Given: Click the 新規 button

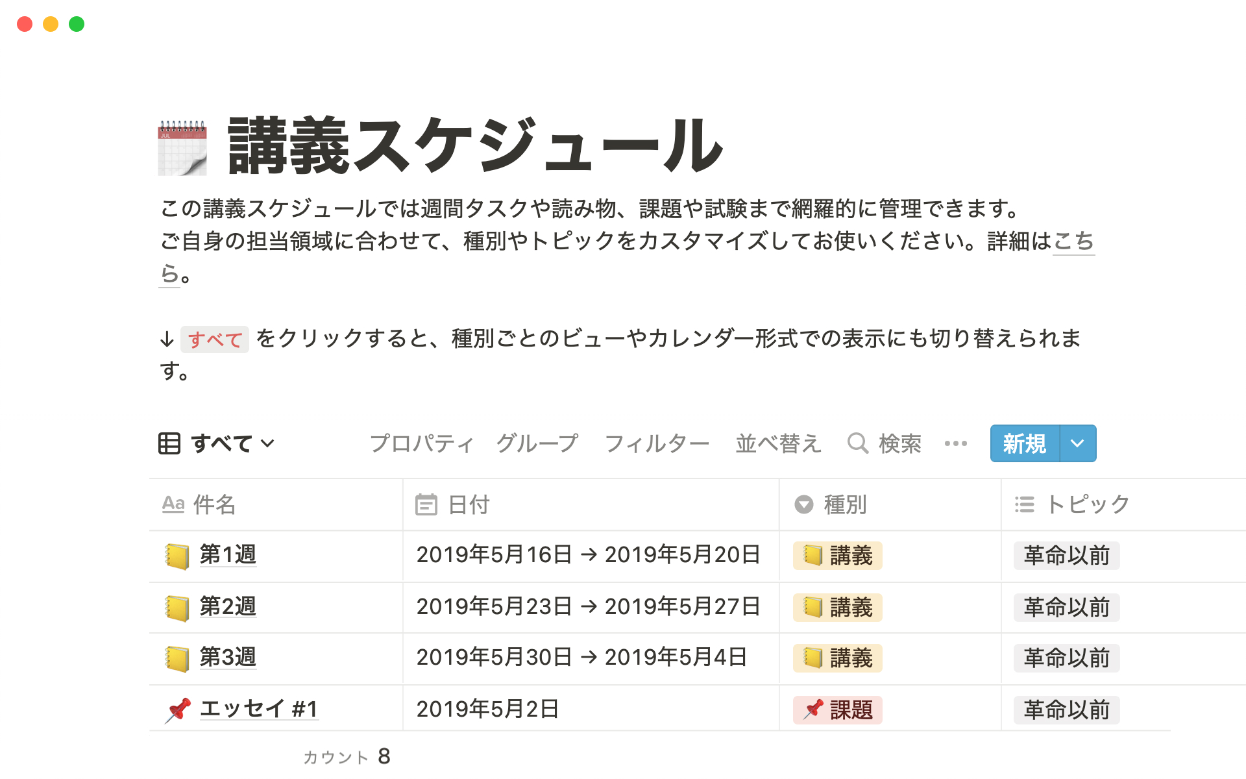Looking at the screenshot, I should point(1024,444).
